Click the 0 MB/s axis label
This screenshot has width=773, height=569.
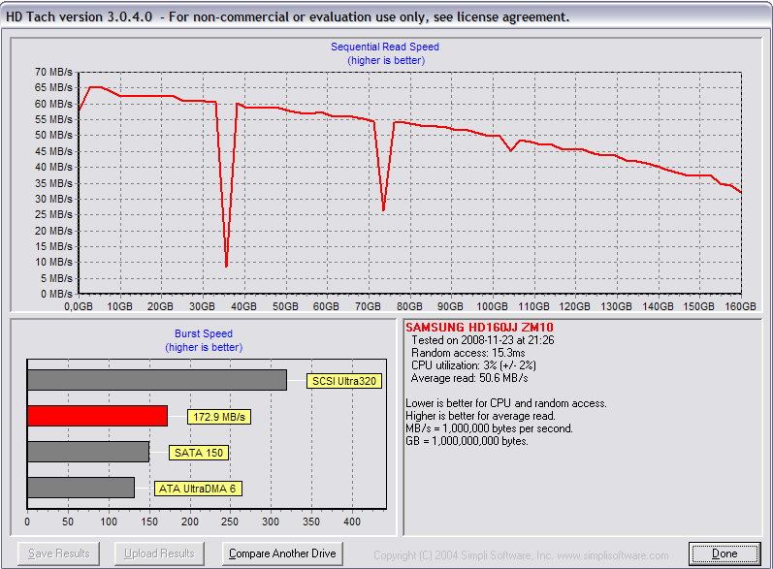tap(56, 294)
